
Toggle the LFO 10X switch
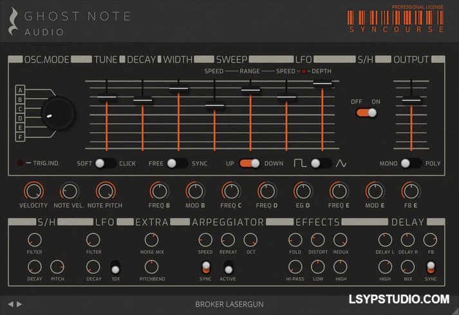coord(115,267)
